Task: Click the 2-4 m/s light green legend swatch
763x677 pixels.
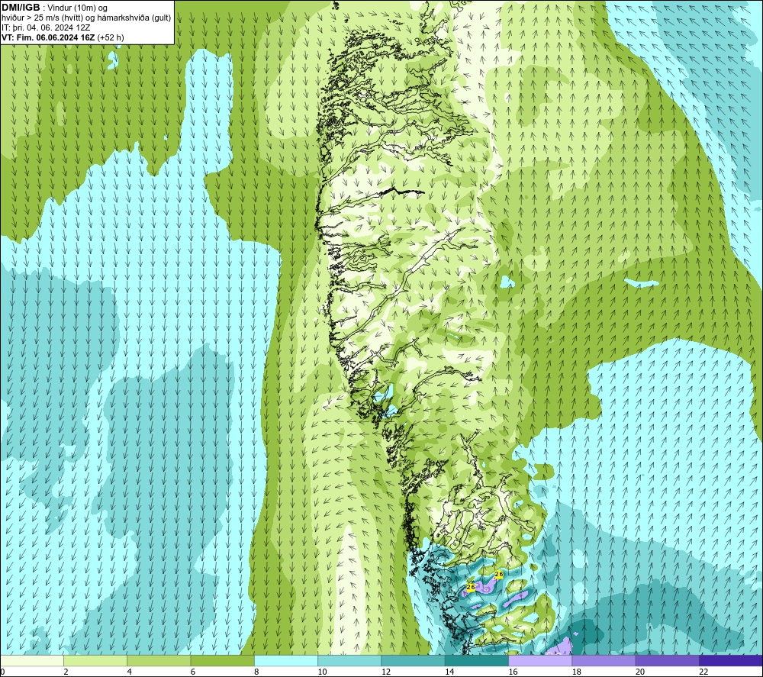Action: point(95,660)
